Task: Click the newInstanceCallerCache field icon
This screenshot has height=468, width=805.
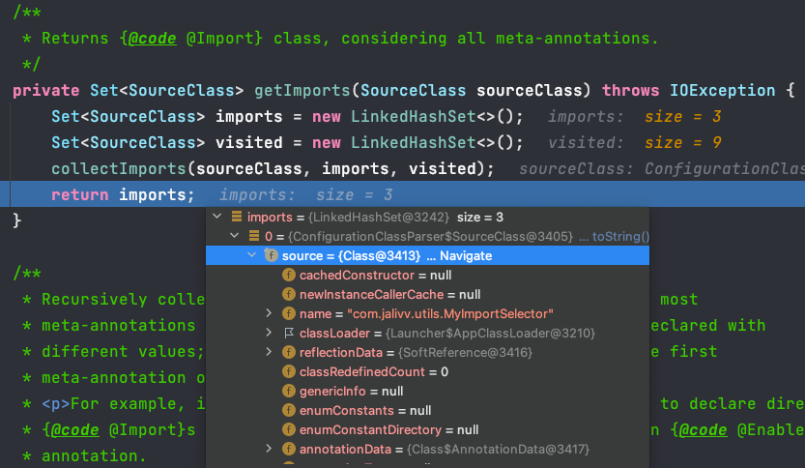Action: (289, 294)
